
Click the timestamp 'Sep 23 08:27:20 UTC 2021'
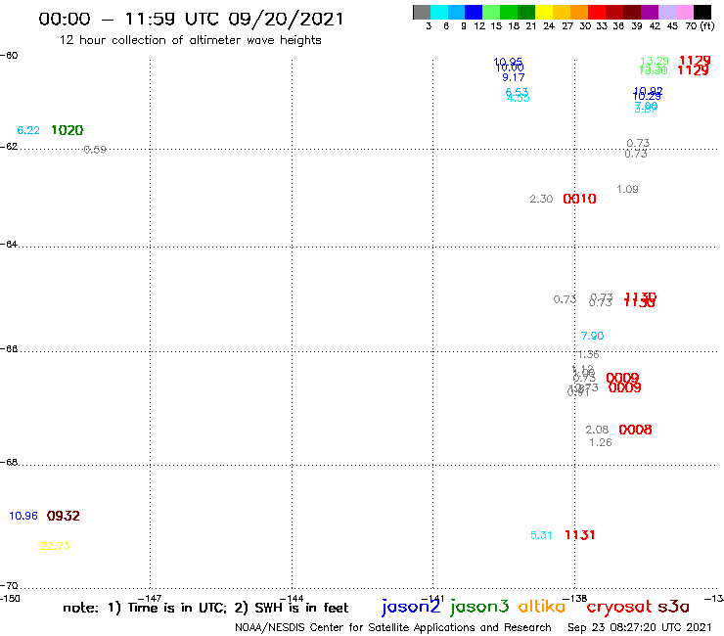point(640,628)
